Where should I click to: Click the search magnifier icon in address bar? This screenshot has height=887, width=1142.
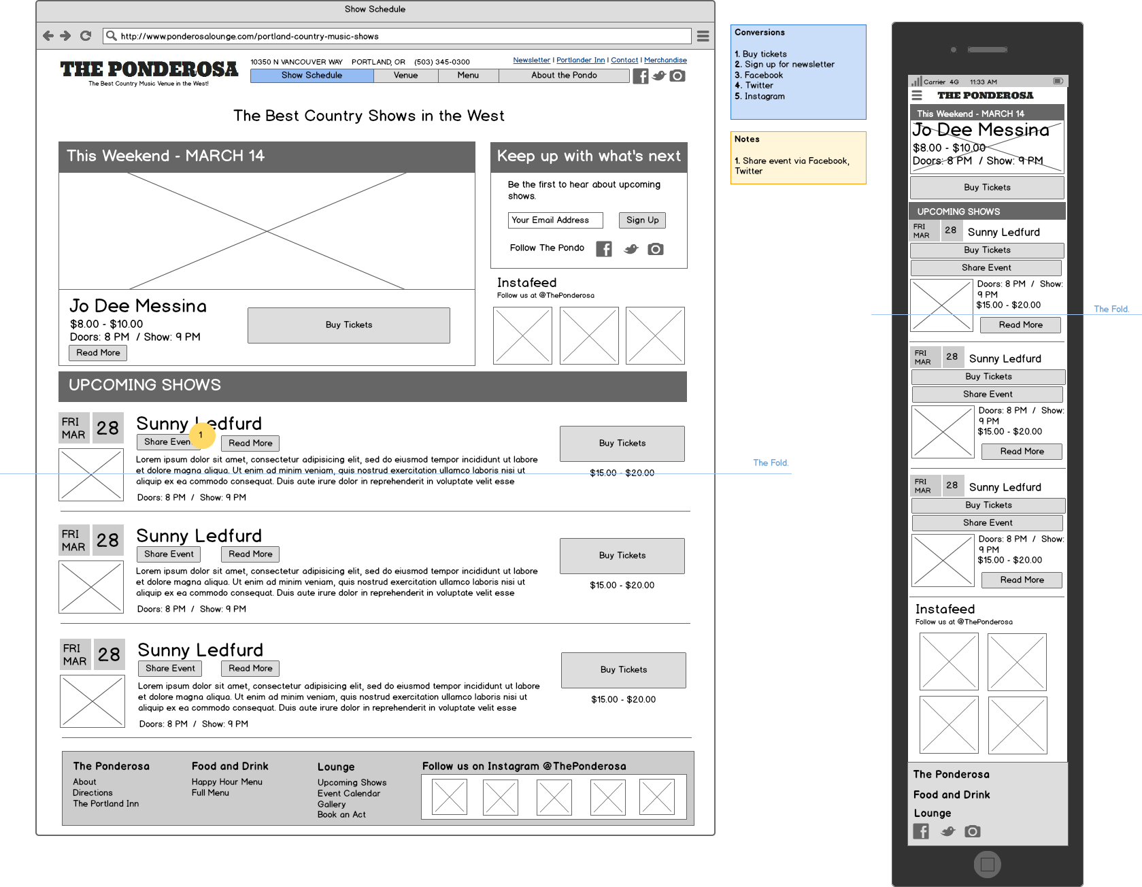coord(112,36)
